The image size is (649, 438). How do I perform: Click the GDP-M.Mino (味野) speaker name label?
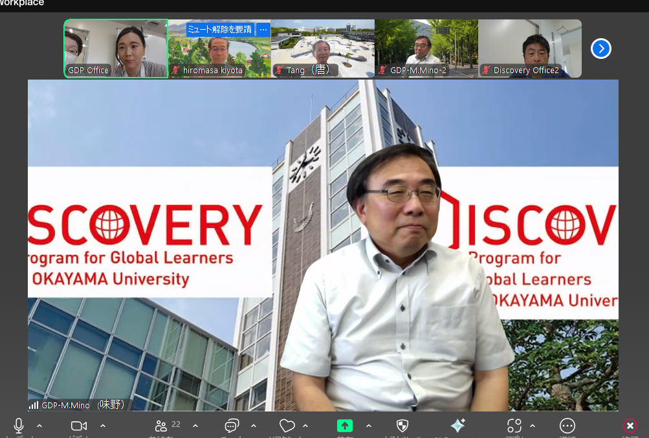(x=83, y=404)
